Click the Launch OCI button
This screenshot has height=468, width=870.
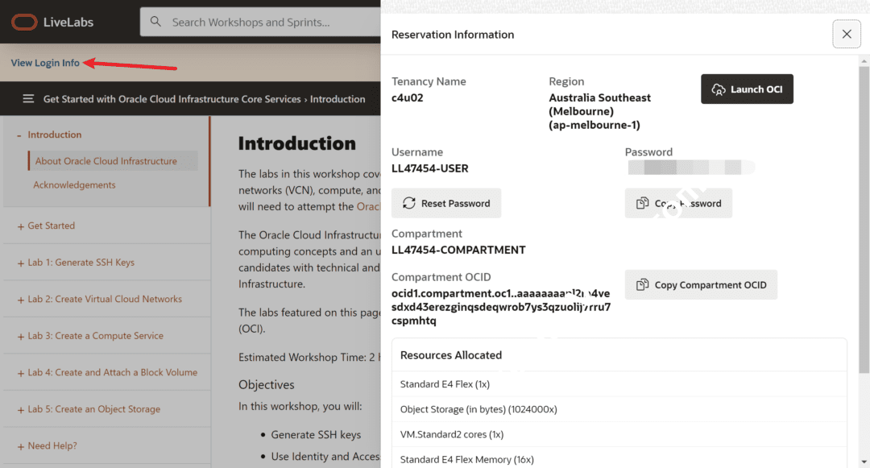tap(747, 89)
